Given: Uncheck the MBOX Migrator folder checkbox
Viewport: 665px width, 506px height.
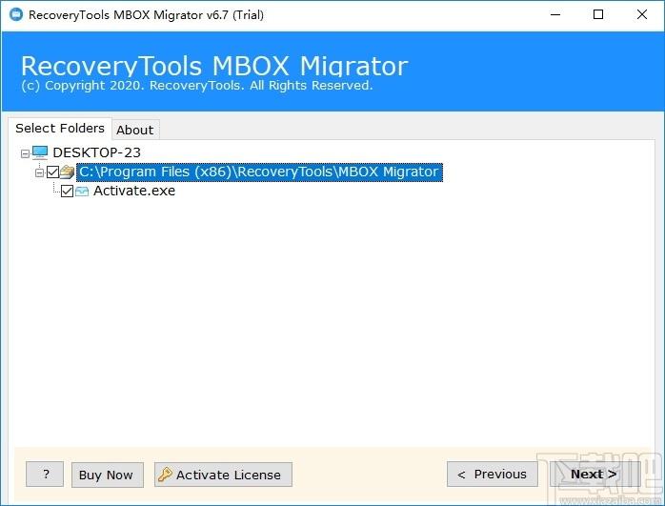Looking at the screenshot, I should [53, 172].
